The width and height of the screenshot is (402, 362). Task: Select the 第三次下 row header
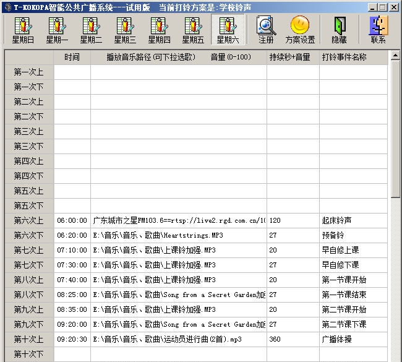[x=29, y=147]
